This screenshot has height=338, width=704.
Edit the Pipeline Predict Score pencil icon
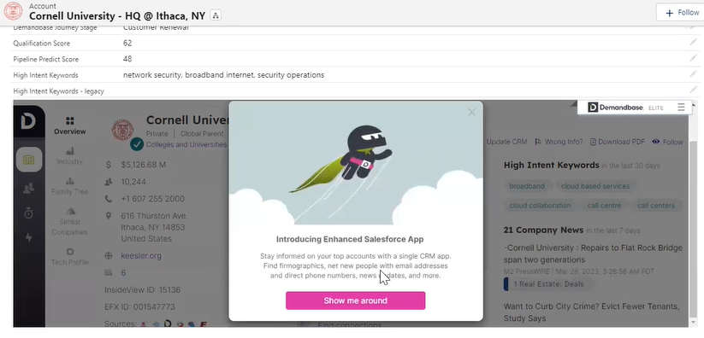(694, 58)
